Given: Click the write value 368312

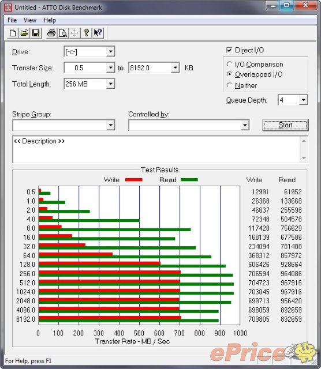Looking at the screenshot, I should pyautogui.click(x=259, y=255).
